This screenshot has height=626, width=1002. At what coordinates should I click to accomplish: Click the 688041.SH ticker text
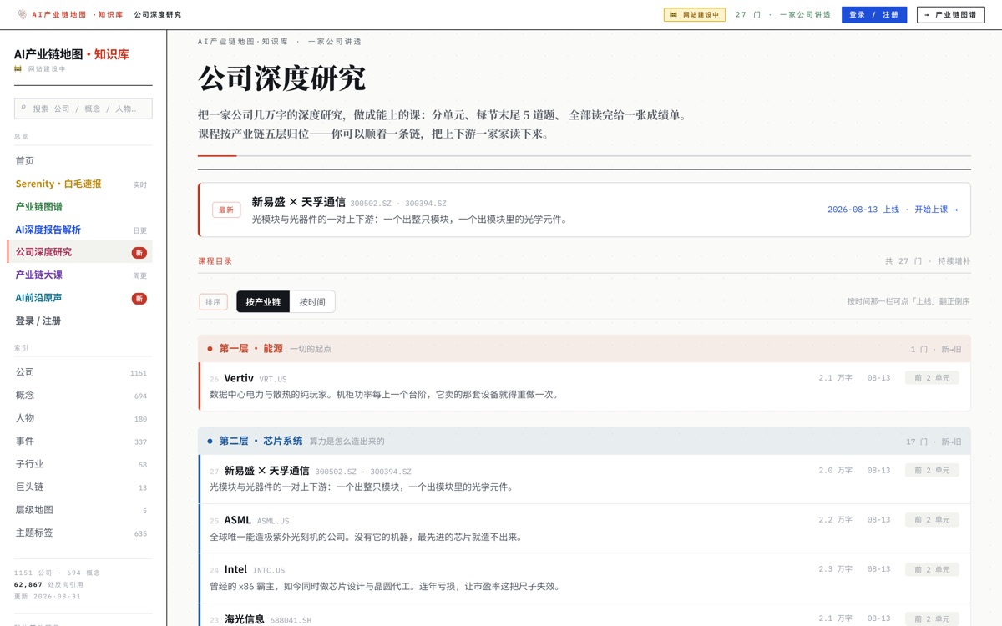(291, 619)
